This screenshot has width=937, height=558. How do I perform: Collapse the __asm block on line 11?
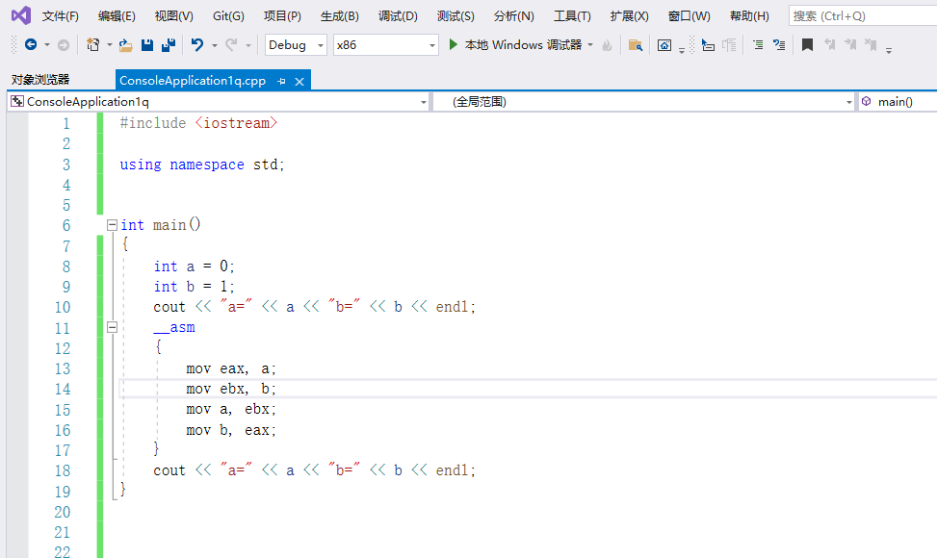pos(113,327)
